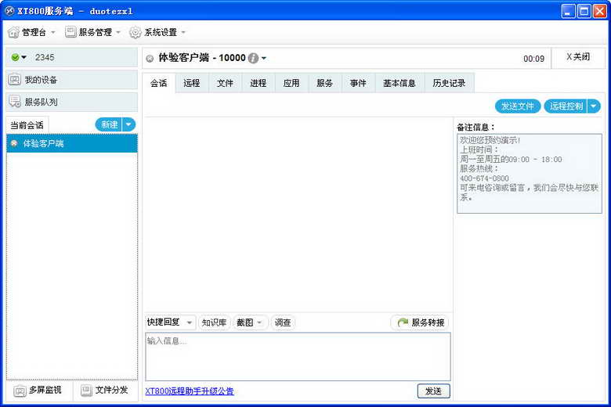Switch to the 历史记录 tab

[x=450, y=83]
